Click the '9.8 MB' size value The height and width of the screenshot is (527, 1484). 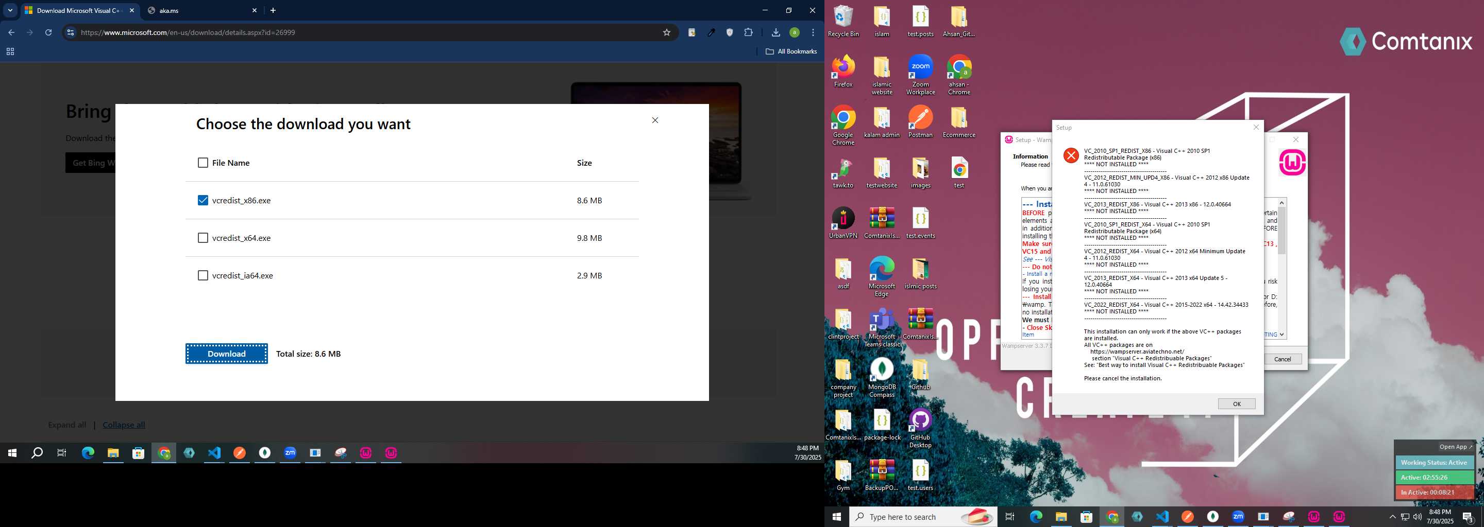[589, 238]
